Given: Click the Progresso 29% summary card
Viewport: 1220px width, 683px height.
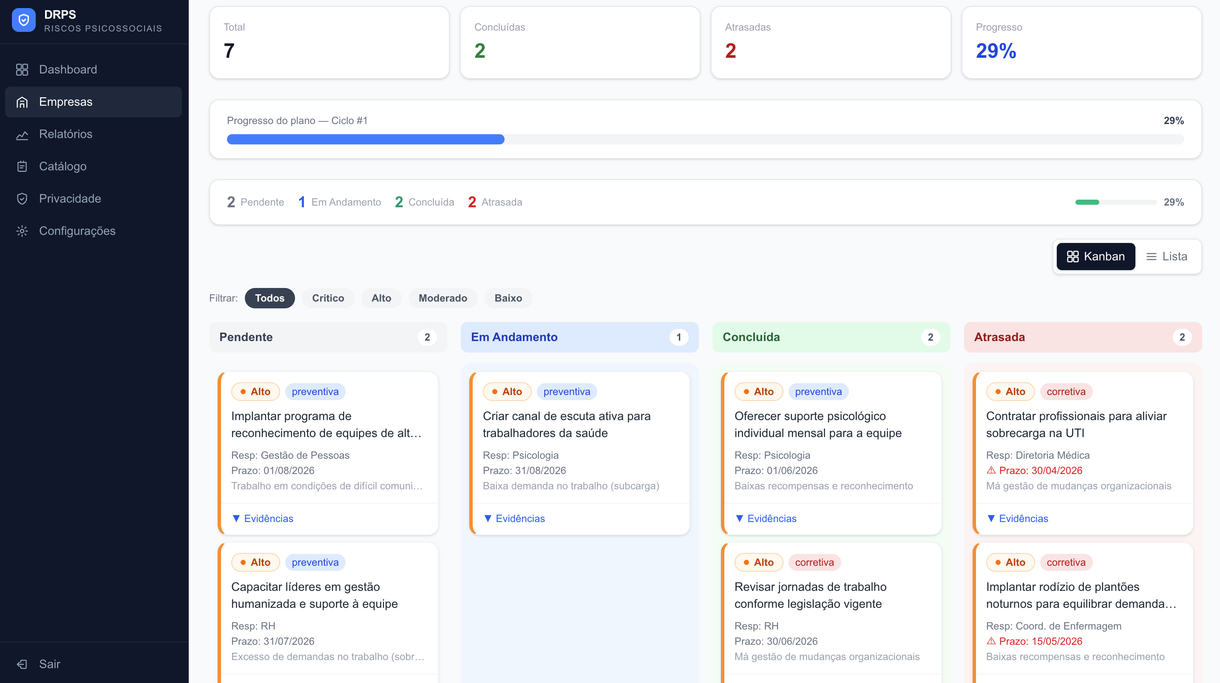Looking at the screenshot, I should pyautogui.click(x=1081, y=42).
